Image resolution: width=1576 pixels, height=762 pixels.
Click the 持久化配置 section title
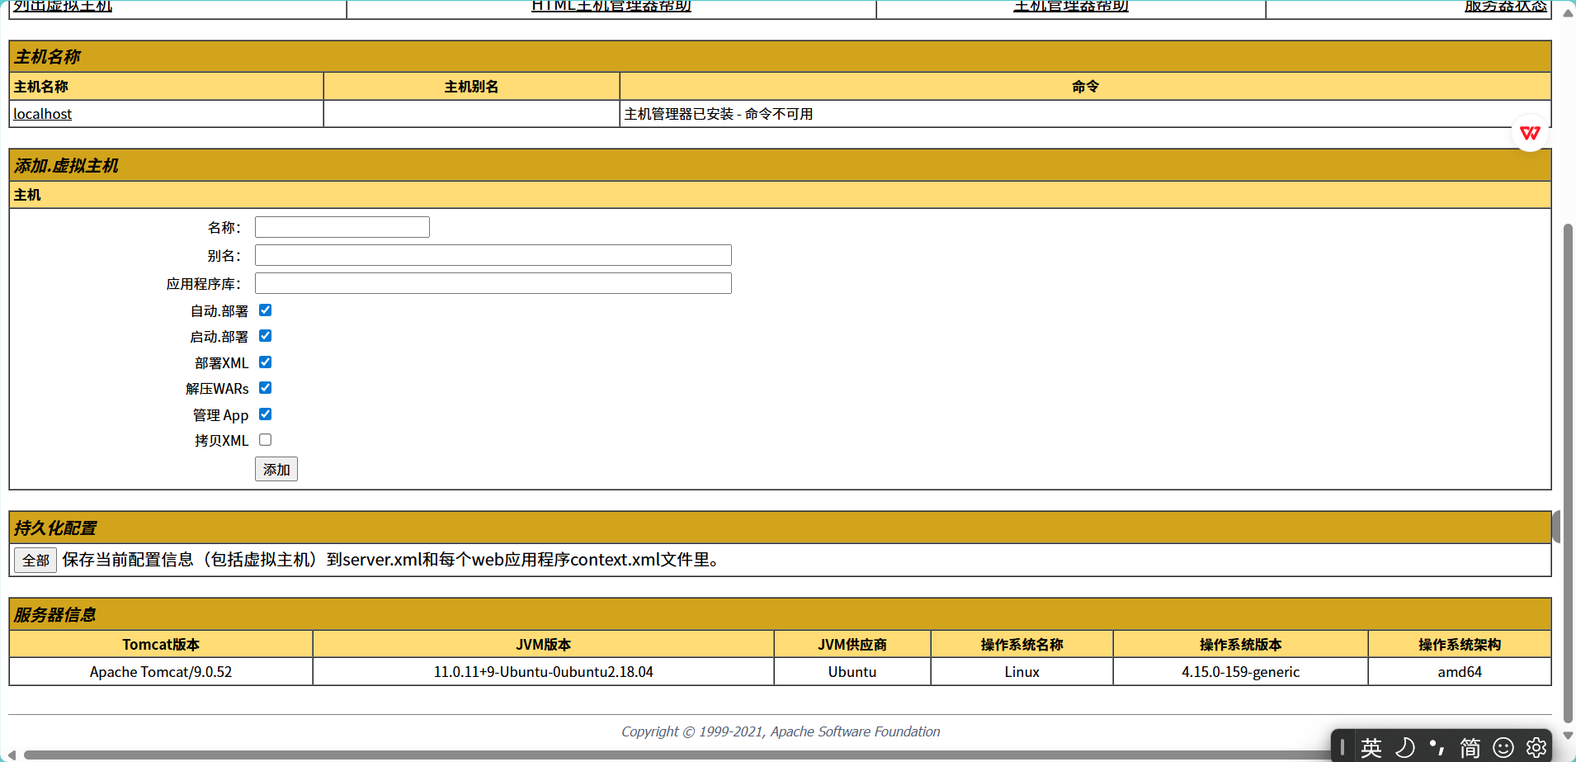point(55,528)
